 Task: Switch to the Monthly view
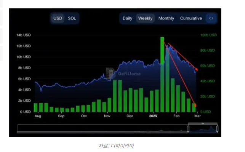166,18
